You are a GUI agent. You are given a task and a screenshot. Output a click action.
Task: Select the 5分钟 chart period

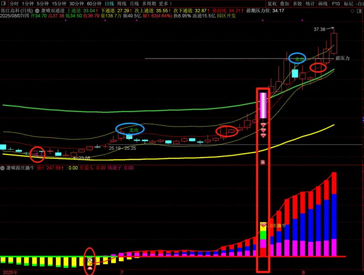pyautogui.click(x=42, y=3)
